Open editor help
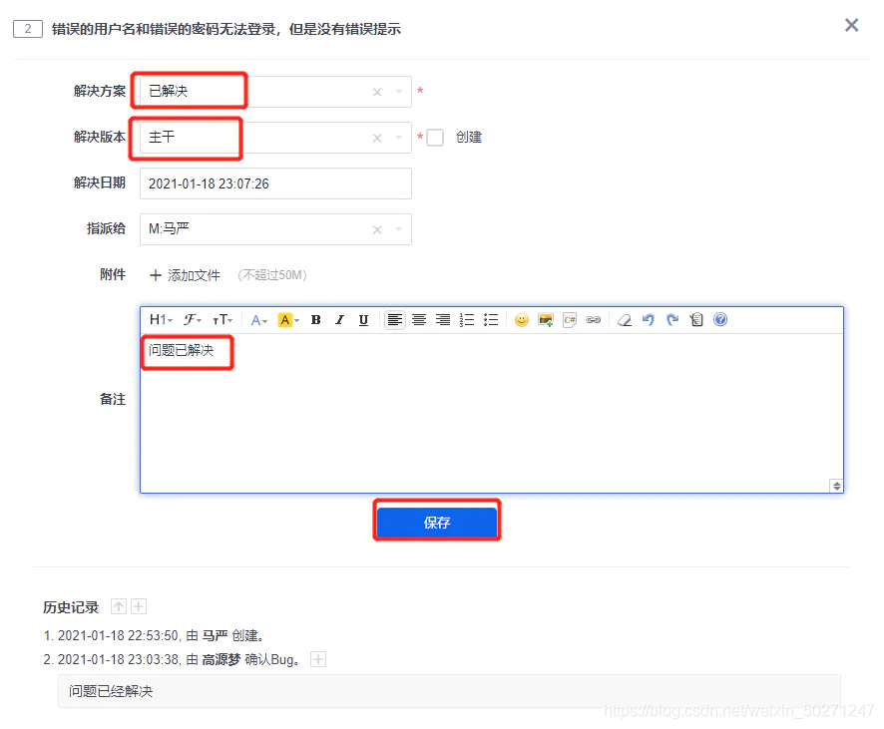Screen dimensions: 884x729 pos(720,320)
